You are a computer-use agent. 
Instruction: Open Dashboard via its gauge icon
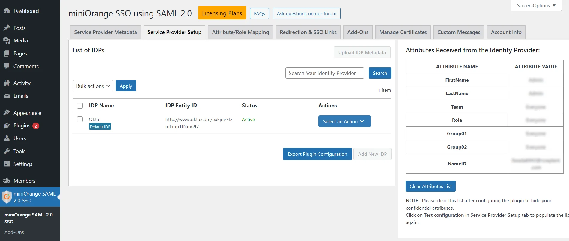7,11
